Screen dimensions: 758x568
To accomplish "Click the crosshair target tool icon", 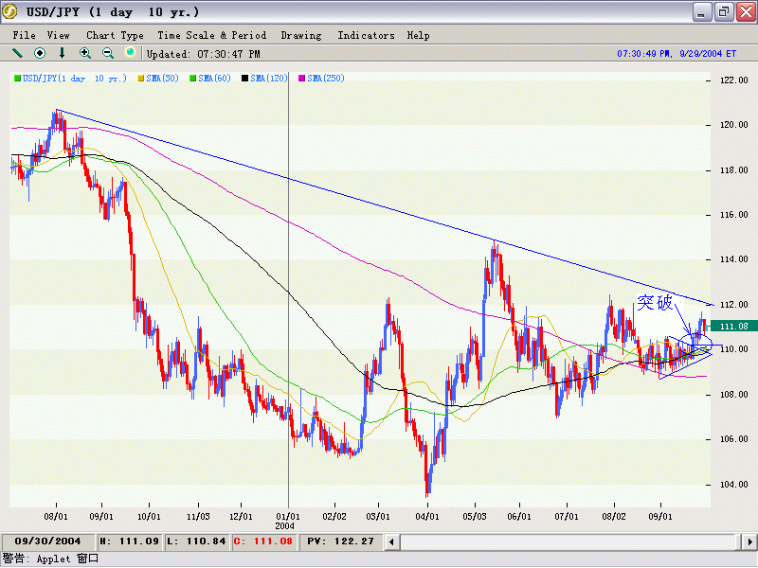I will click(40, 53).
